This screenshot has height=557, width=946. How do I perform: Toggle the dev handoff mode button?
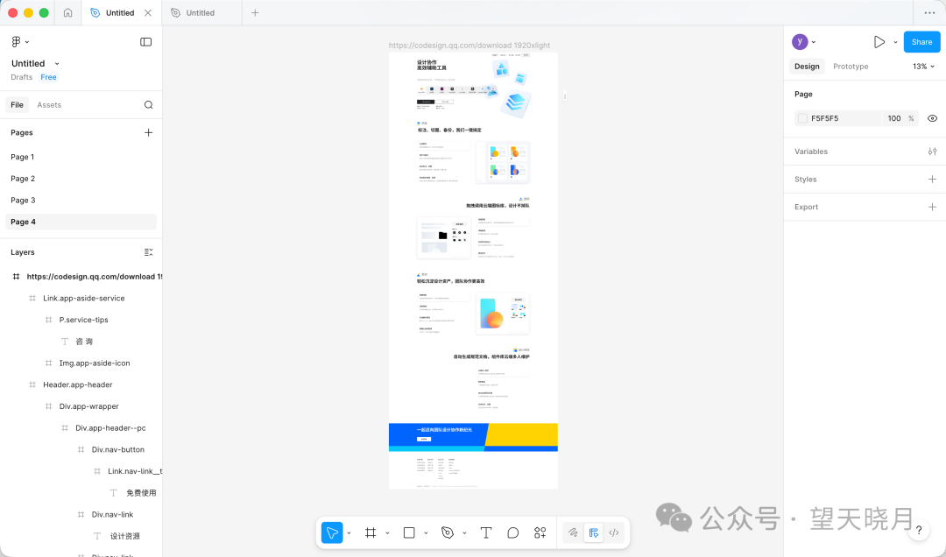pos(594,532)
